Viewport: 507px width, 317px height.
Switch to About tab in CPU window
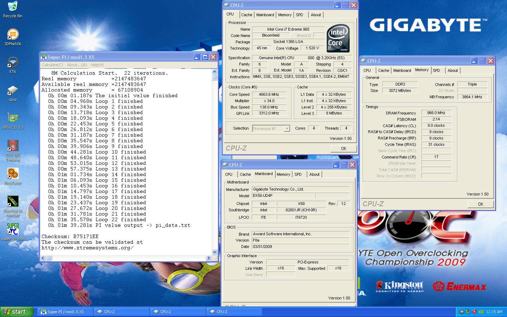(316, 15)
